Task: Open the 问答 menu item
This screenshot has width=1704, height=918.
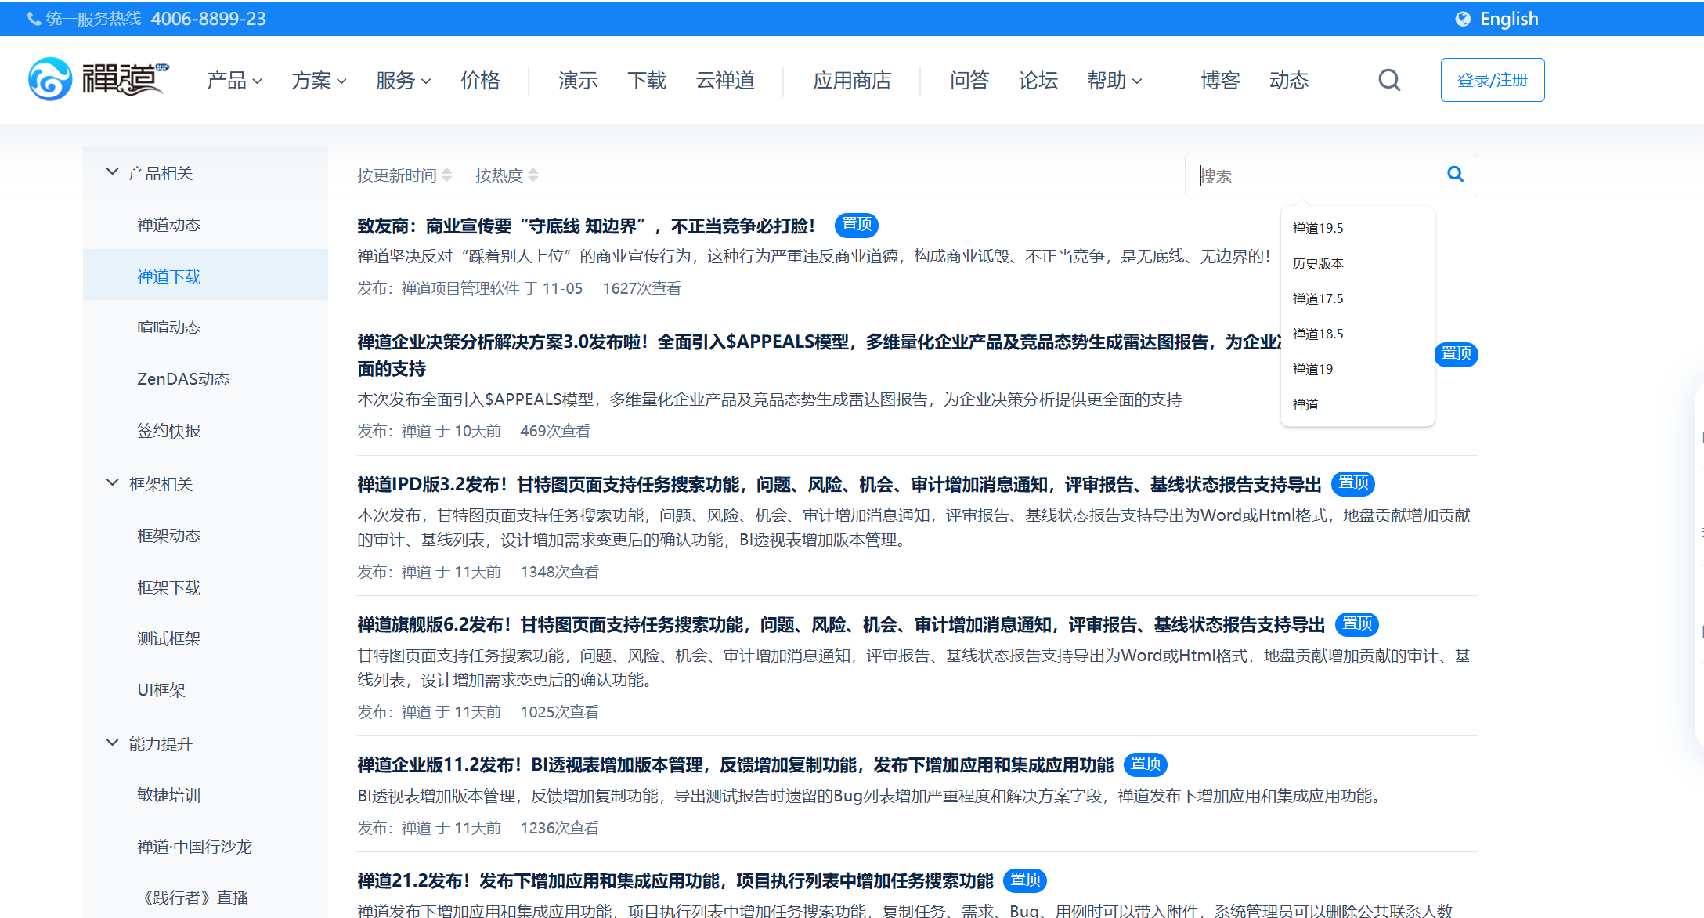Action: pyautogui.click(x=969, y=80)
